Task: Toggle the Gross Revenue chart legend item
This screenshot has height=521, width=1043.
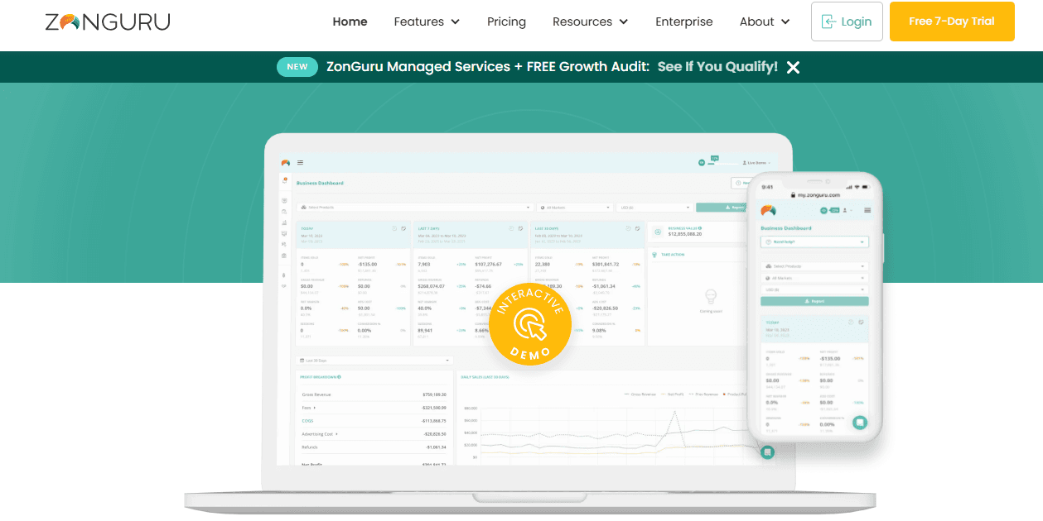Action: [640, 394]
